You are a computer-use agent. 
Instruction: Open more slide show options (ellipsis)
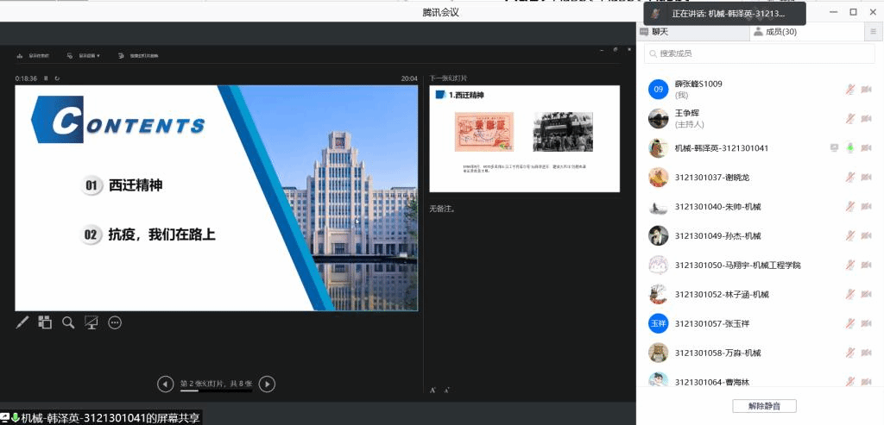click(x=115, y=322)
